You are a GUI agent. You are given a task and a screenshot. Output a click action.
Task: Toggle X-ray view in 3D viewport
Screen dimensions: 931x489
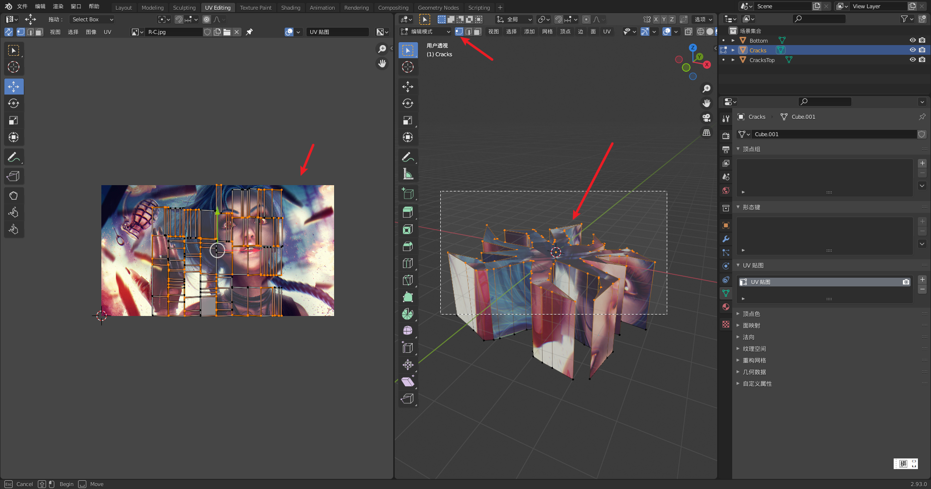688,32
